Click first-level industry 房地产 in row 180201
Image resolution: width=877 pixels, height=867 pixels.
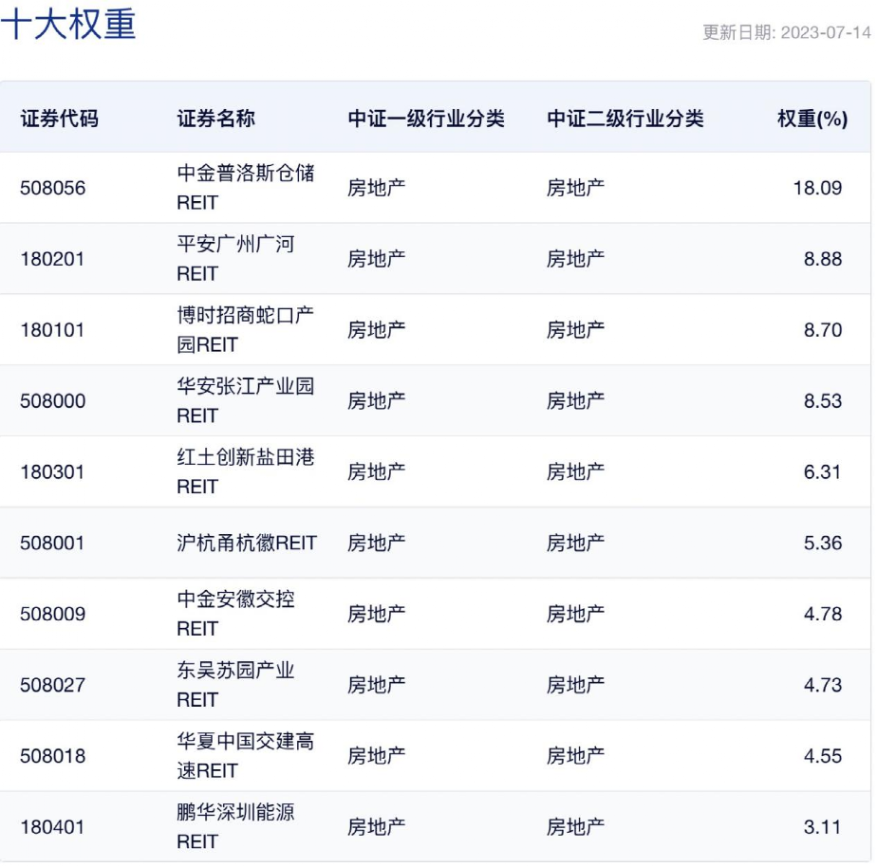coord(377,259)
